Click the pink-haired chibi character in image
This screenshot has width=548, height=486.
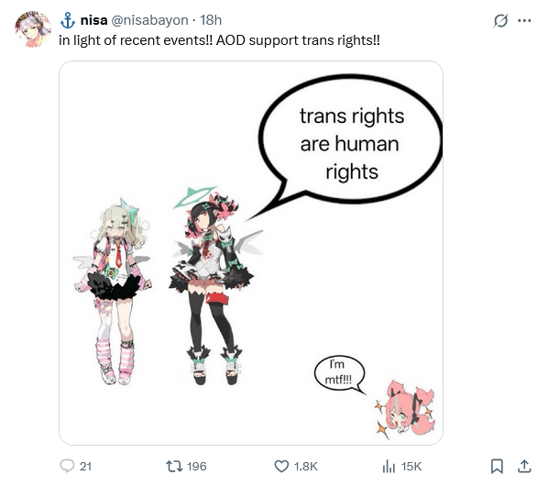point(407,410)
